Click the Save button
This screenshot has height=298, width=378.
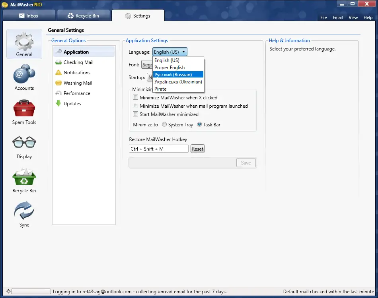tap(246, 163)
